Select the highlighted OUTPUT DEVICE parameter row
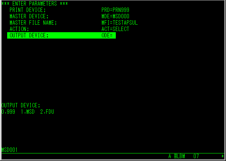 pos(61,35)
